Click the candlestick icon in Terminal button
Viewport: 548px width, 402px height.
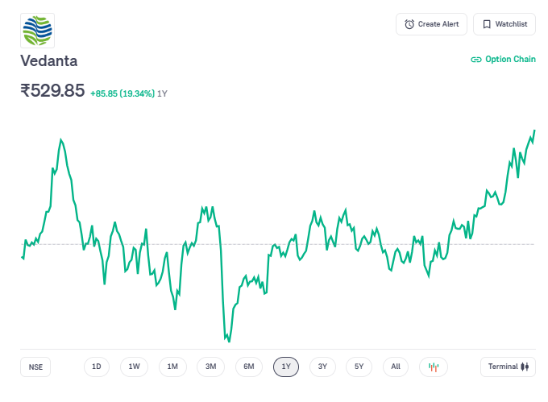(525, 367)
